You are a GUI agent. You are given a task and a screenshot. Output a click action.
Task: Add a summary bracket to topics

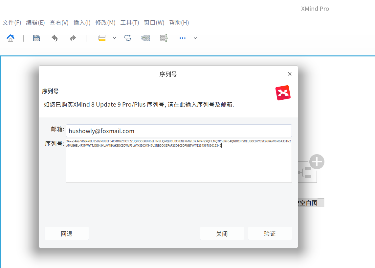tap(164, 38)
